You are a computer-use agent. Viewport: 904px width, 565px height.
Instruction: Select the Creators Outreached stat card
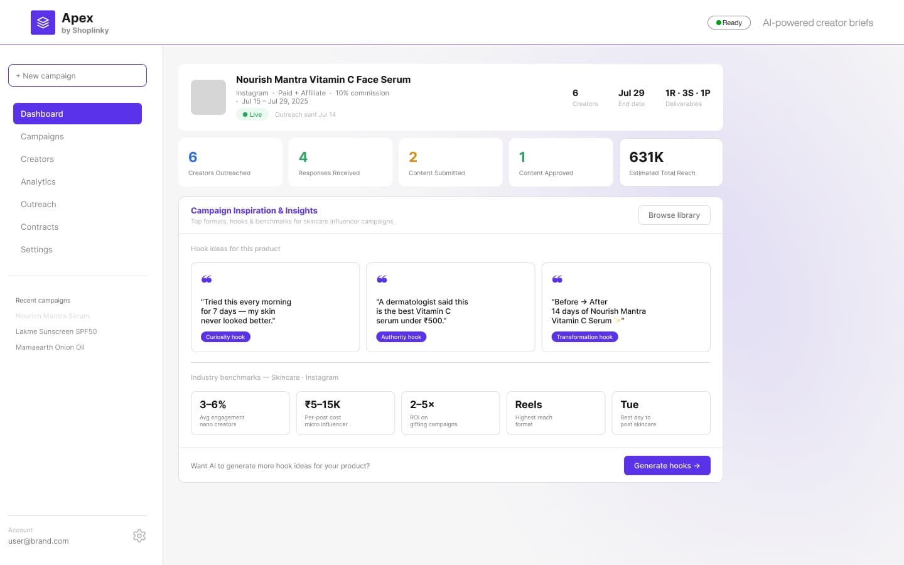(x=230, y=162)
